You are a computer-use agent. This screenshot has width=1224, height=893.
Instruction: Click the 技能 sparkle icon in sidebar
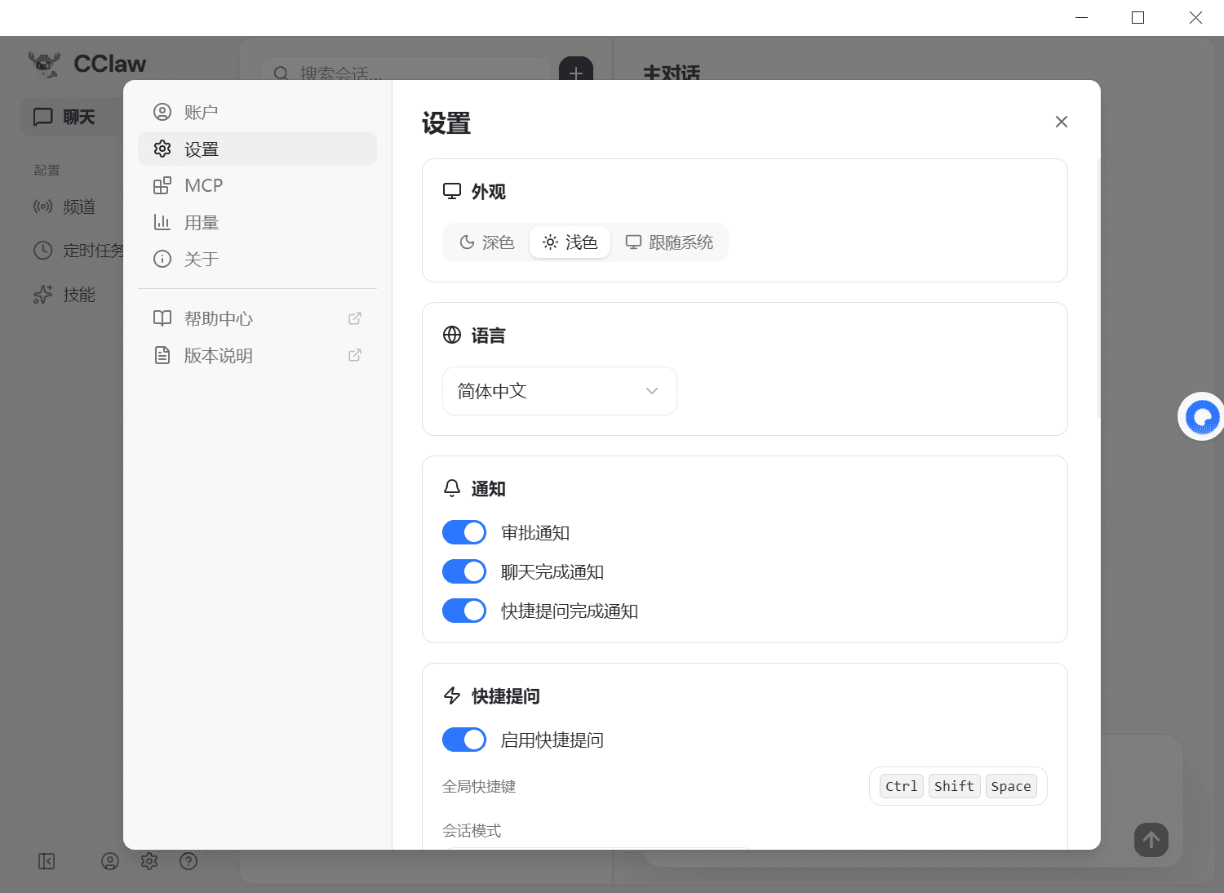point(42,295)
